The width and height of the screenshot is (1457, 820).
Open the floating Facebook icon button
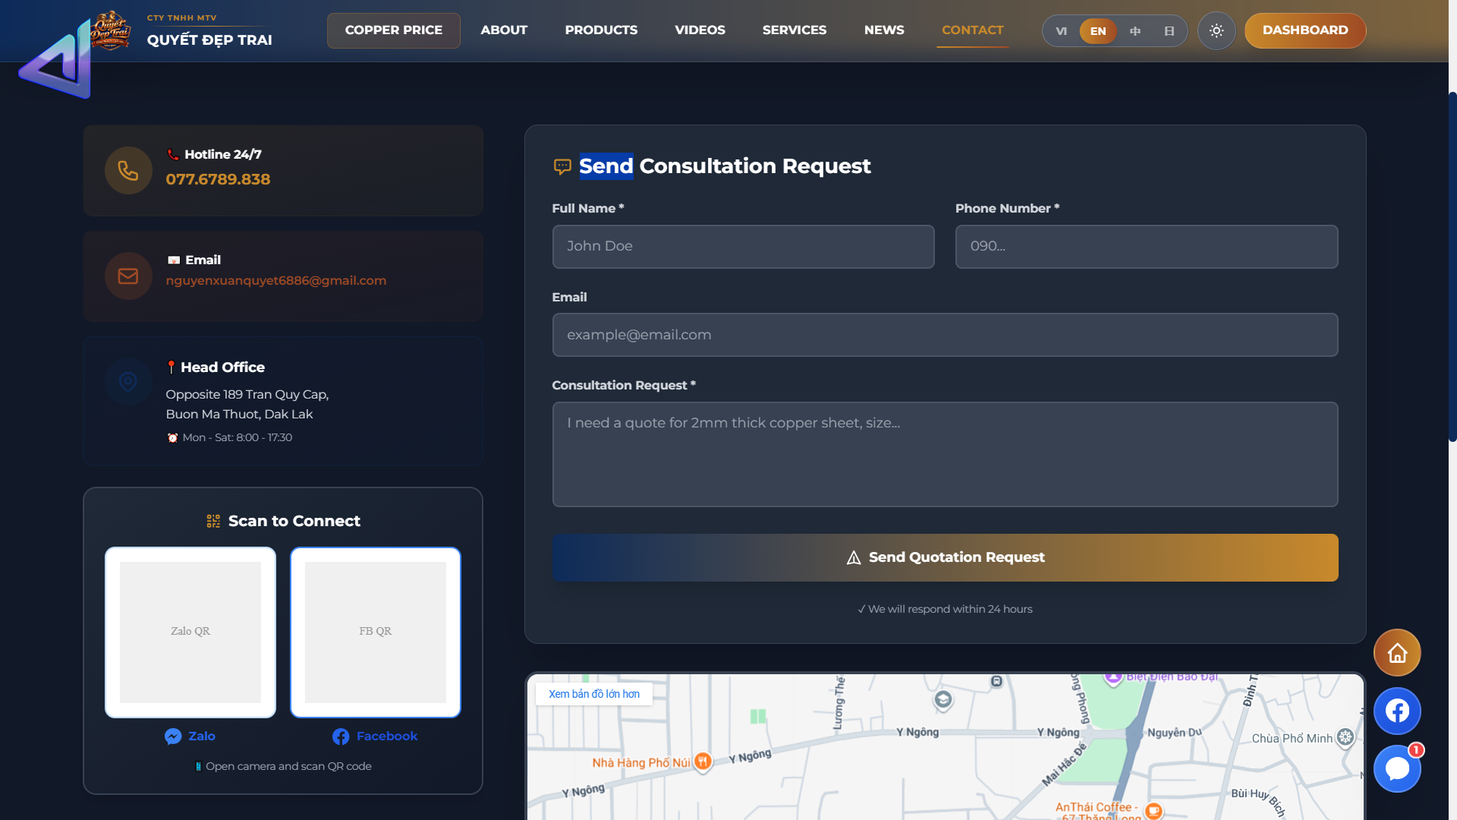pyautogui.click(x=1397, y=711)
